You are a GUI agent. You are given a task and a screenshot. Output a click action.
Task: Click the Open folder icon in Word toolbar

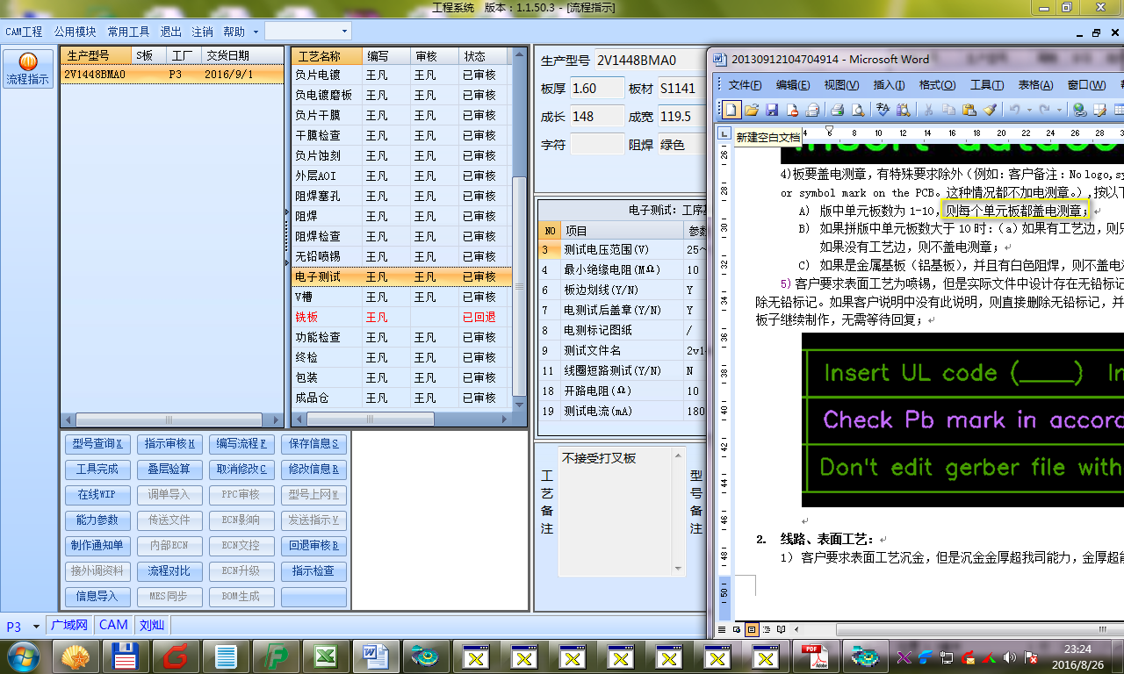click(x=752, y=110)
